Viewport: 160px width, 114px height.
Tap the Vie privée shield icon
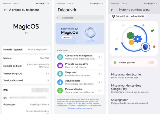coord(60,74)
